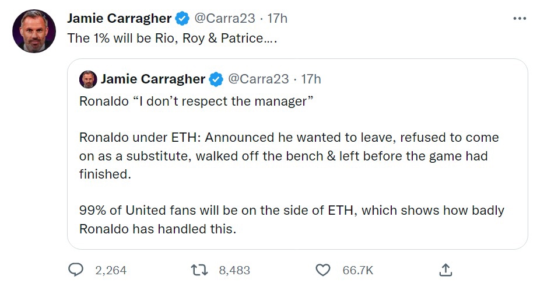537x283 pixels.
Task: Click the 2,264 replies count
Action: click(110, 270)
